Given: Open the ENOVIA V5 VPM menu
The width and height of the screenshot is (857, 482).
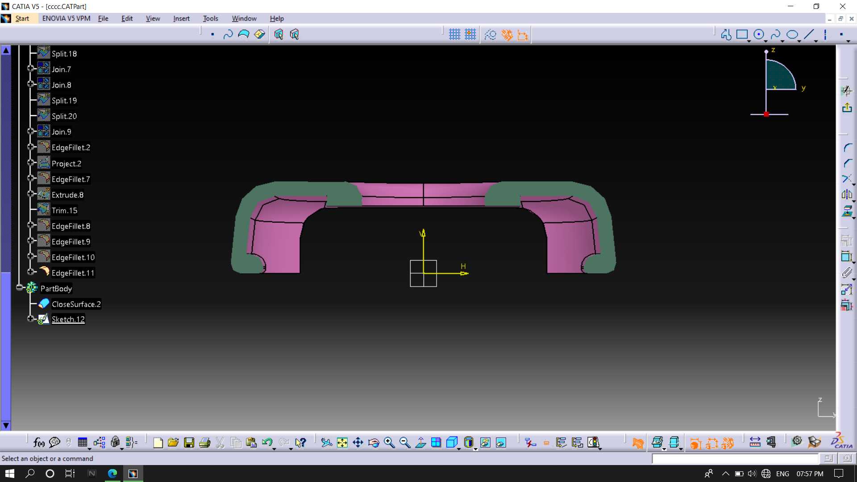Looking at the screenshot, I should click(66, 18).
